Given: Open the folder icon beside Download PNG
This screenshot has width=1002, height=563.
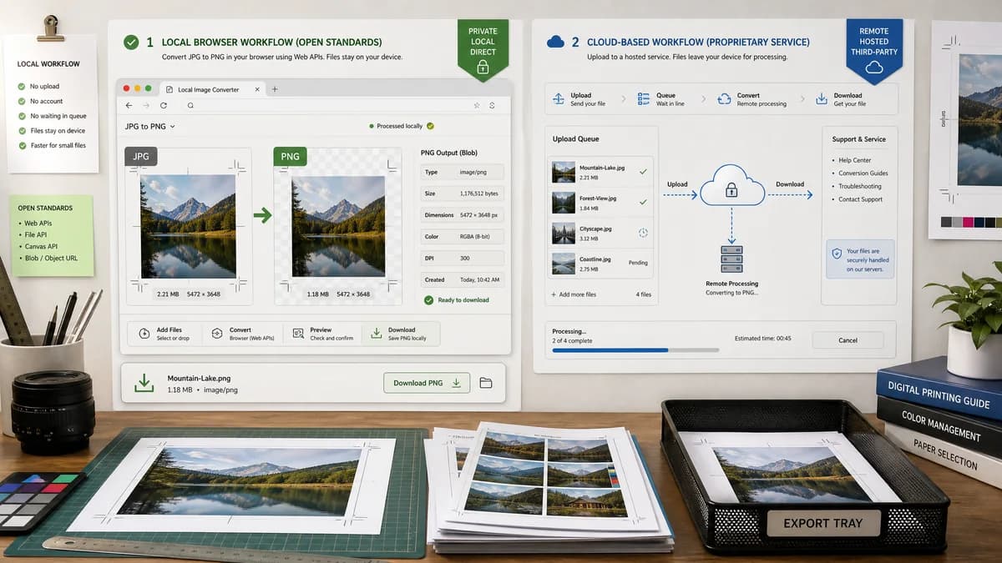Looking at the screenshot, I should [x=486, y=383].
